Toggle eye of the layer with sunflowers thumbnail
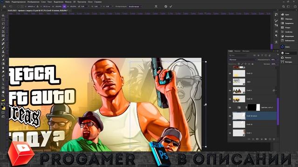Screen dimensions: 298x167 [x=230, y=99]
